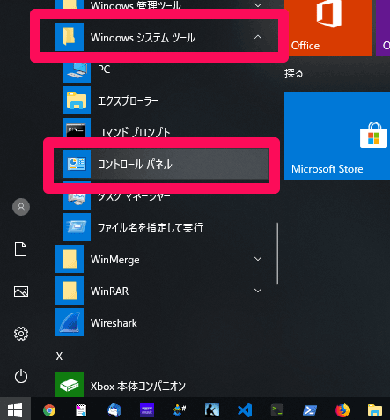This screenshot has width=390, height=420.
Task: Open the Microsoft Store tile
Action: (337, 136)
